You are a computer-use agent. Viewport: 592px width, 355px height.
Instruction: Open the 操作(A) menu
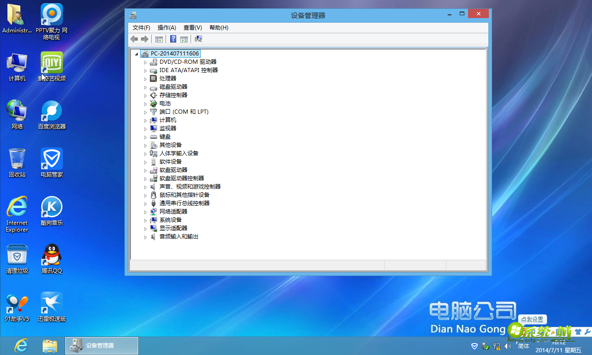(166, 27)
